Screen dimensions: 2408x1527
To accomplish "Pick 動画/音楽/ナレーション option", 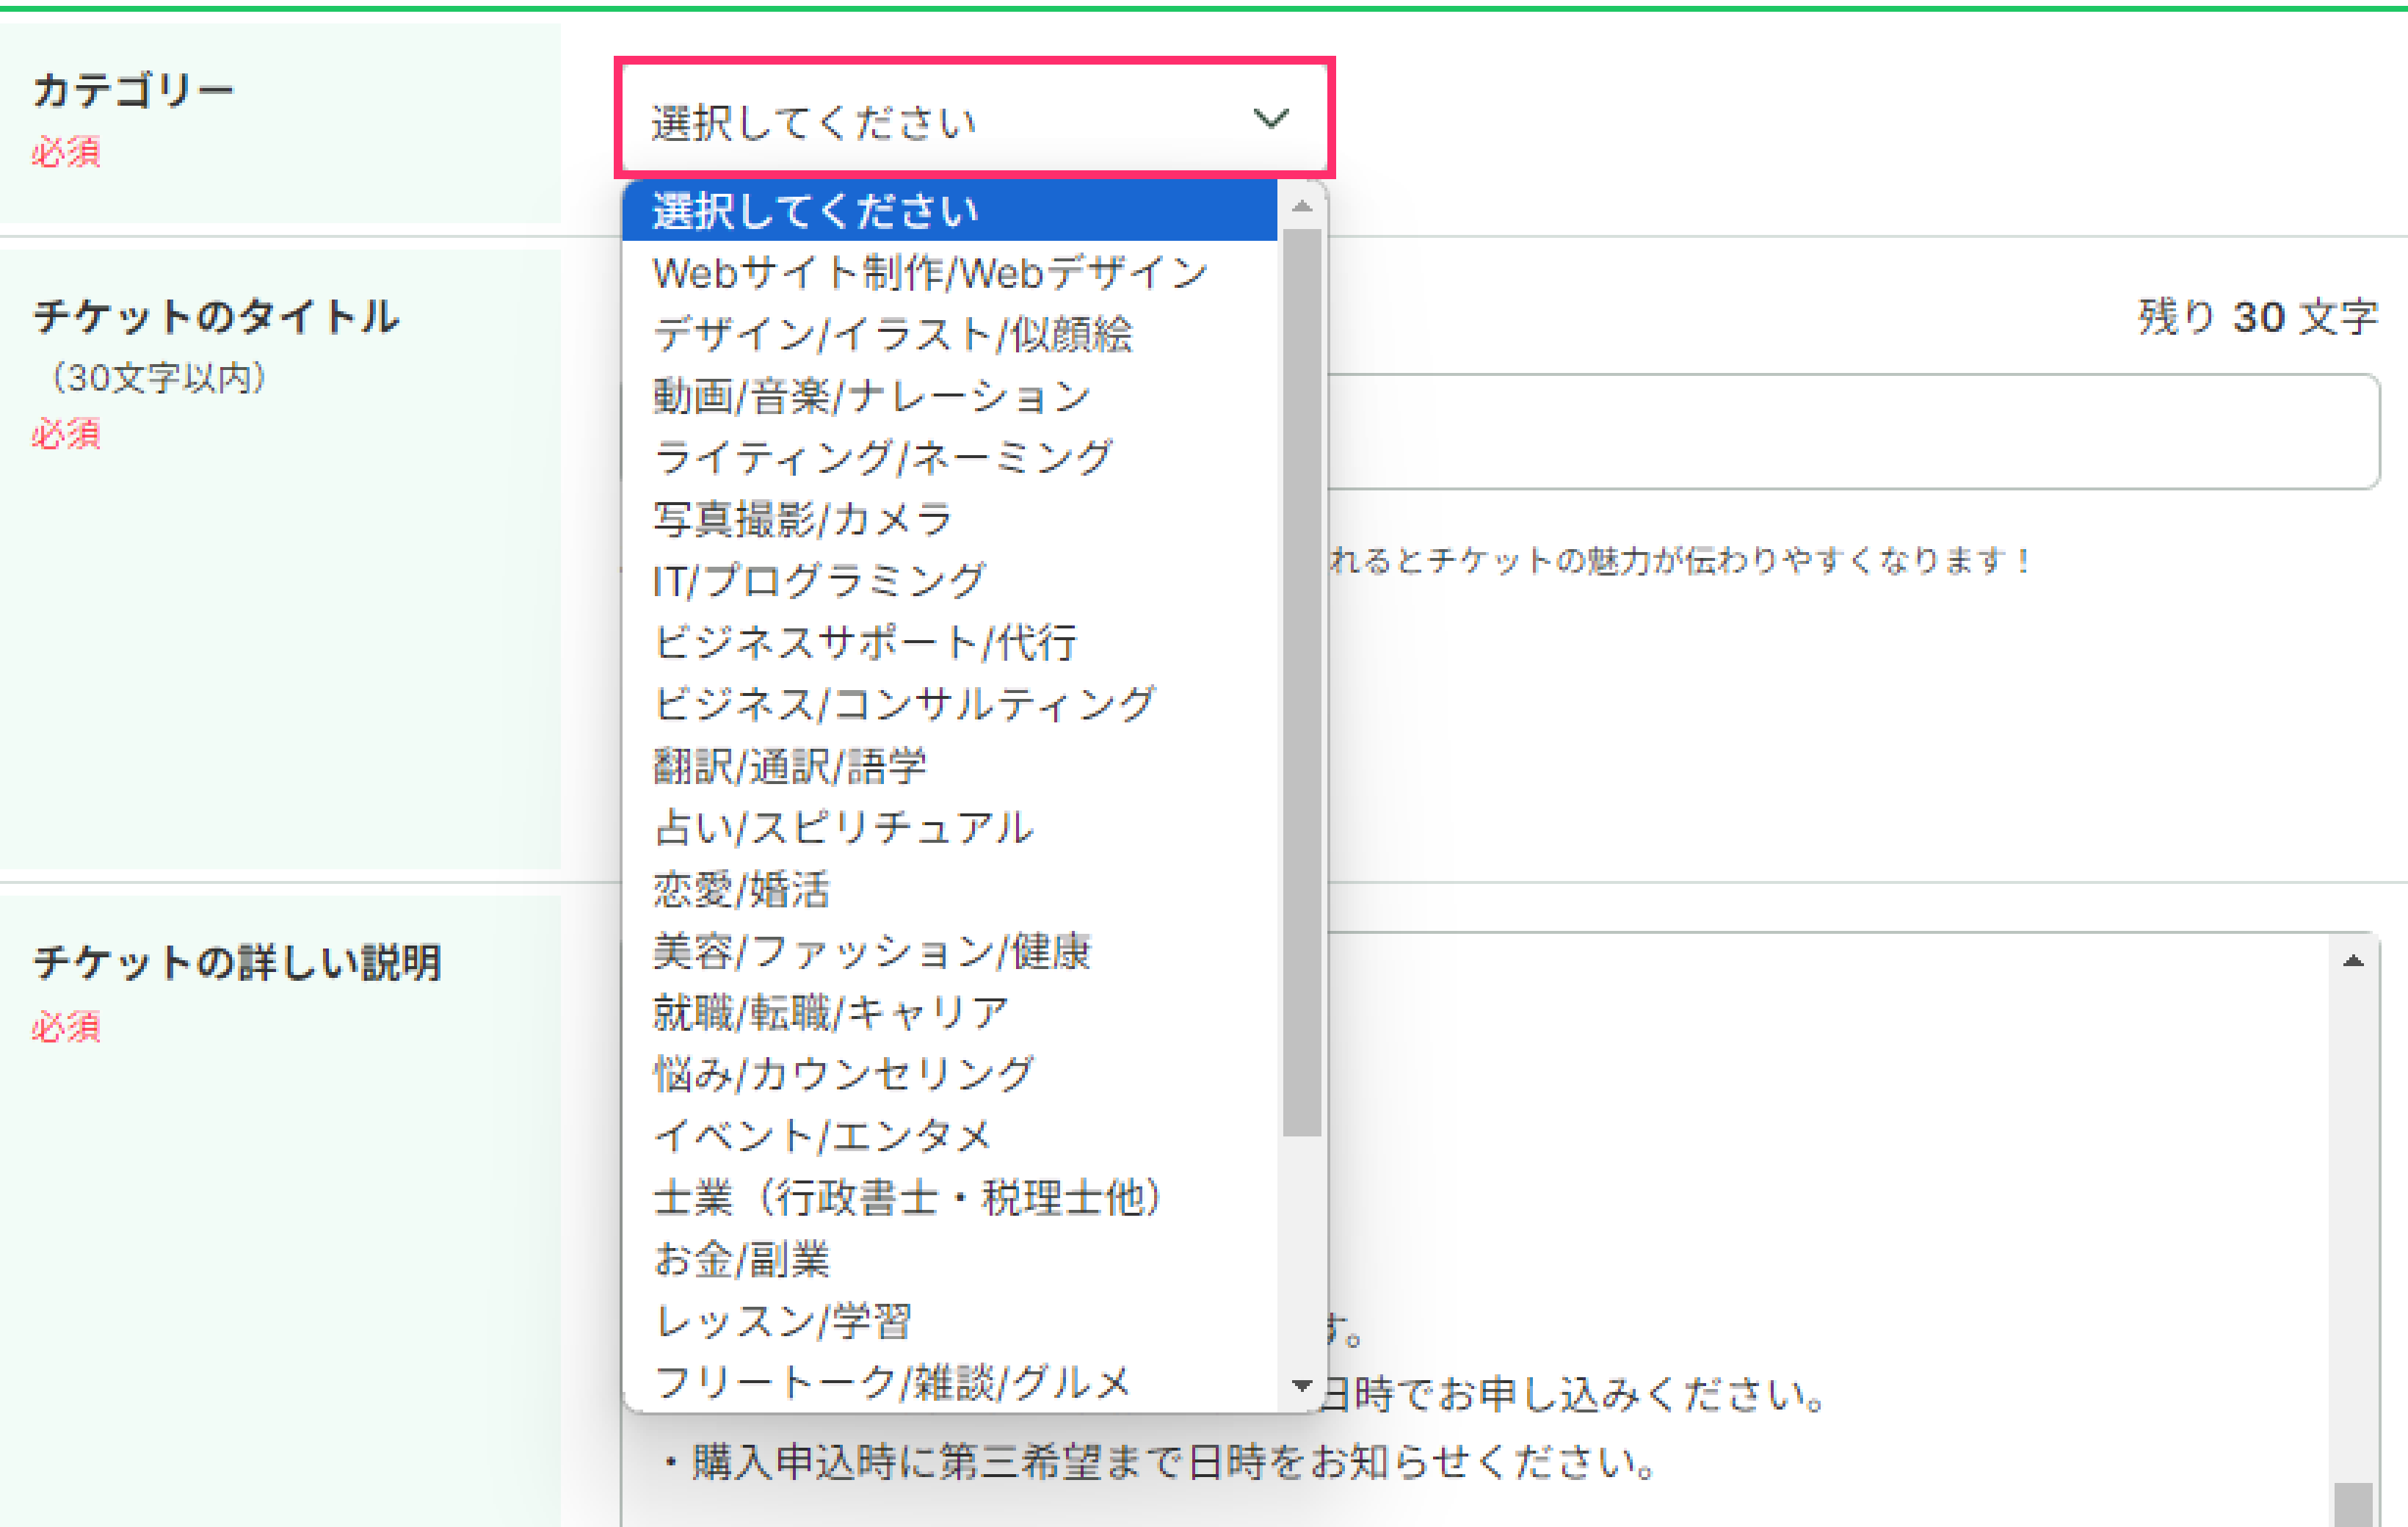I will pyautogui.click(x=872, y=397).
